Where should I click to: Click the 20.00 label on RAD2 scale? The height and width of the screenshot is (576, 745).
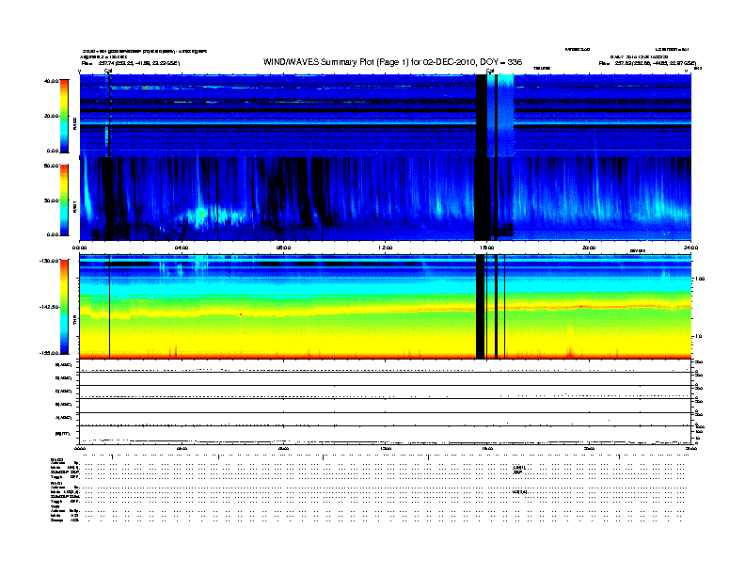(x=51, y=116)
